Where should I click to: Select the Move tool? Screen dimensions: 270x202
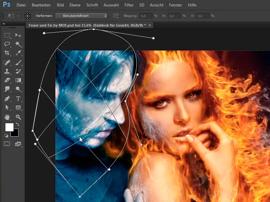pyautogui.click(x=18, y=35)
